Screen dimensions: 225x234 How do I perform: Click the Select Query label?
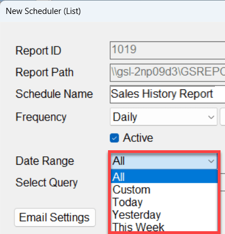pos(46,183)
